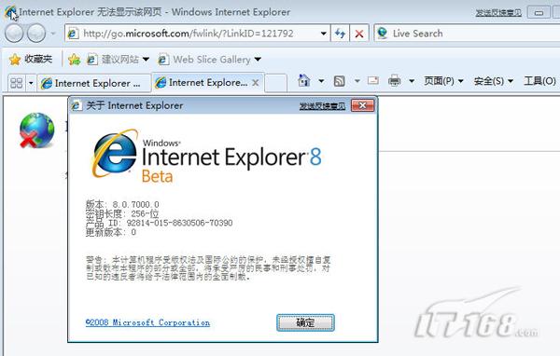Open recent pages dropdown beside Forward button
560x356 pixels.
53,34
